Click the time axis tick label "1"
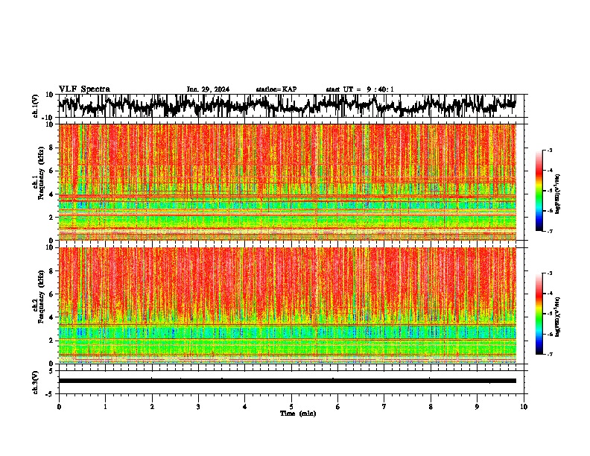590x456 pixels. click(105, 407)
